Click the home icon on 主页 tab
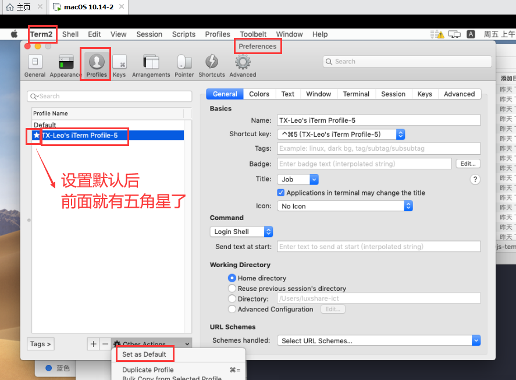 click(10, 7)
